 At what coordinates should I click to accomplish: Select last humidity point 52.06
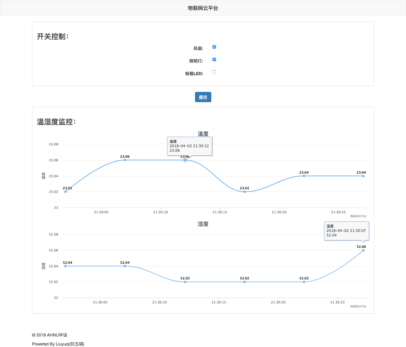coord(363,250)
